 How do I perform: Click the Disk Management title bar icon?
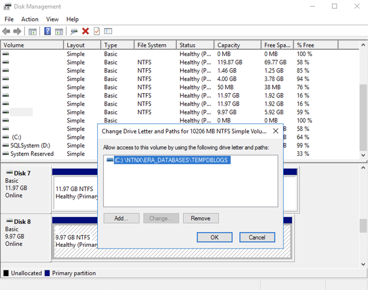[7, 6]
